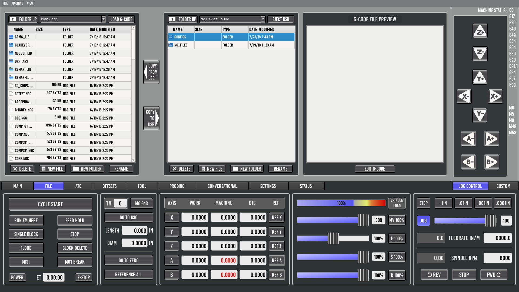
Task: Reset feed override with F 100% button
Action: point(397,238)
